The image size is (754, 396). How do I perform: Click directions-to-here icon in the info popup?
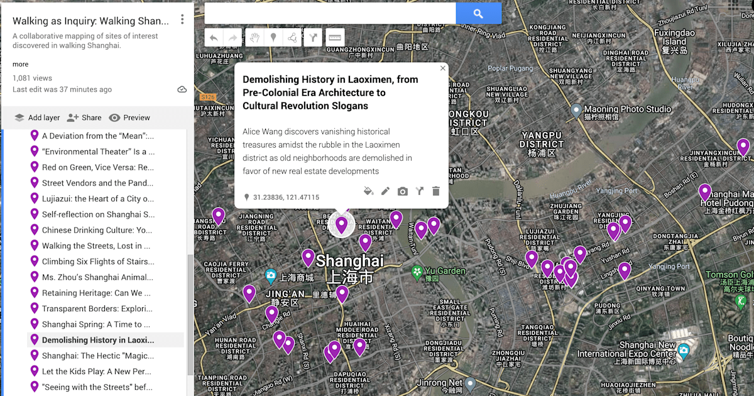point(419,191)
